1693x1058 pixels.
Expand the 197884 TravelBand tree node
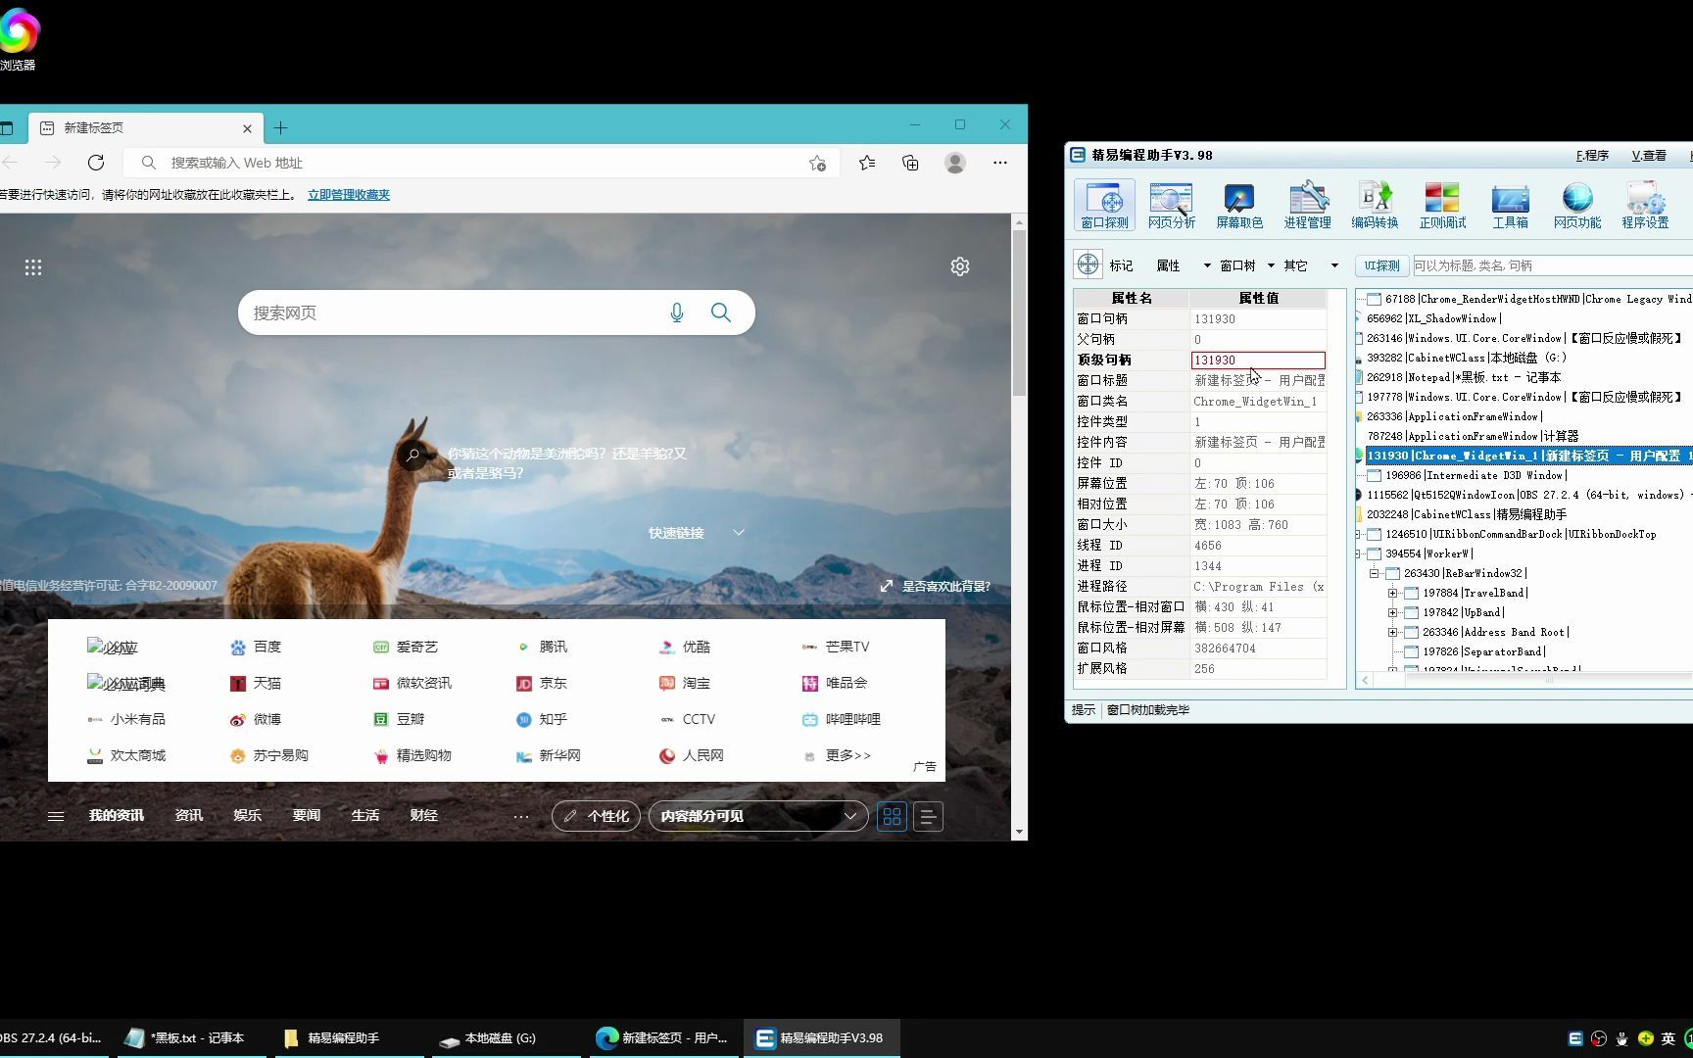(1392, 593)
